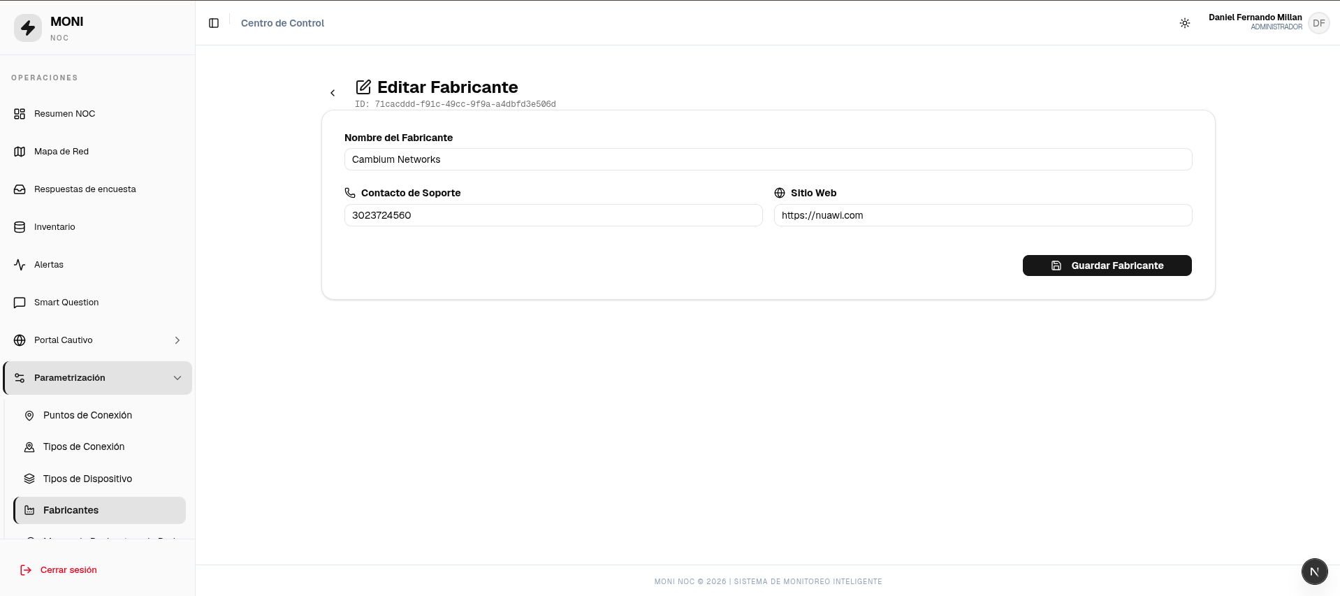
Task: Open Smart Question
Action: click(98, 303)
